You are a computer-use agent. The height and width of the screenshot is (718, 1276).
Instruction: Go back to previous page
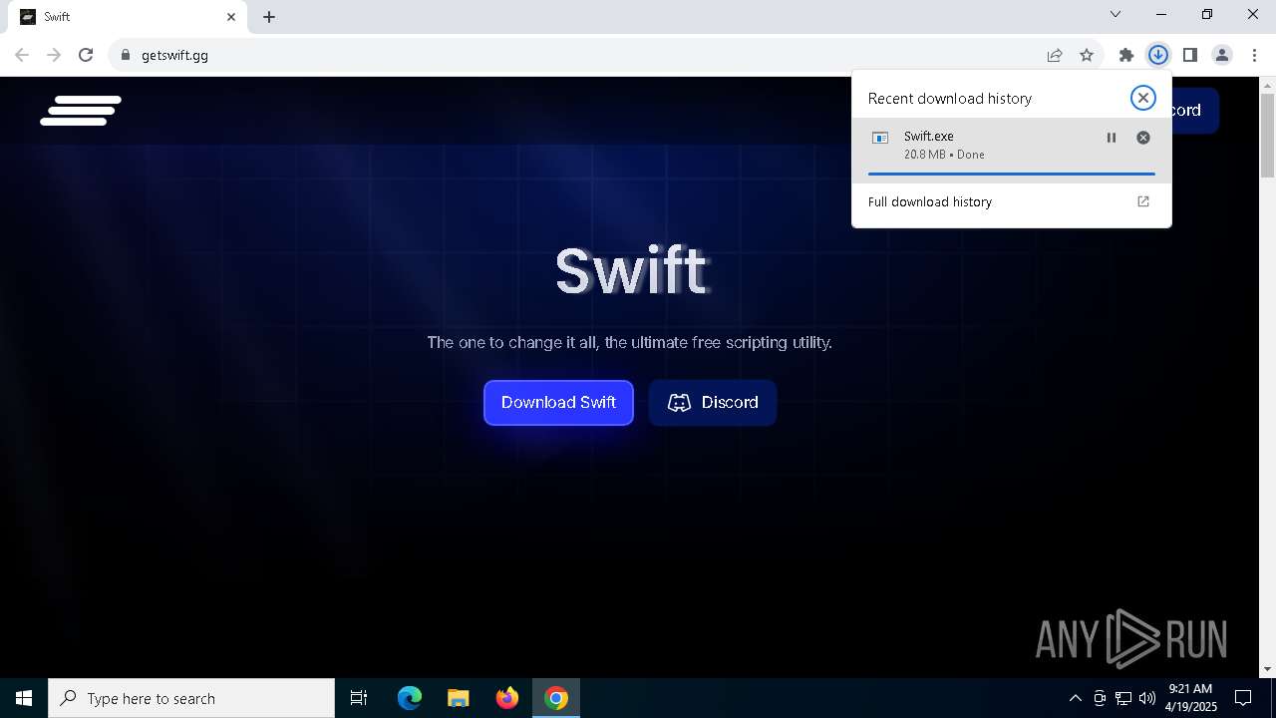point(22,55)
